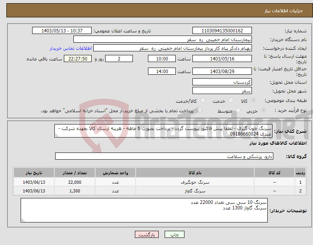
Task: Select the جزیی purchase type radio
Action: 263,110
